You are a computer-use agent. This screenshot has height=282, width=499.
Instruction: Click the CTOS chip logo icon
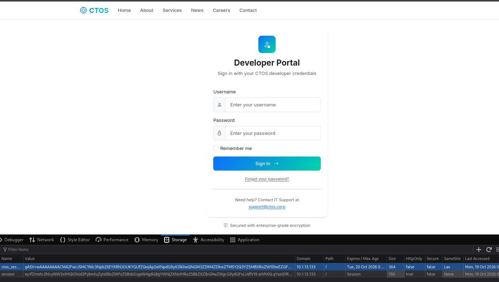[83, 10]
